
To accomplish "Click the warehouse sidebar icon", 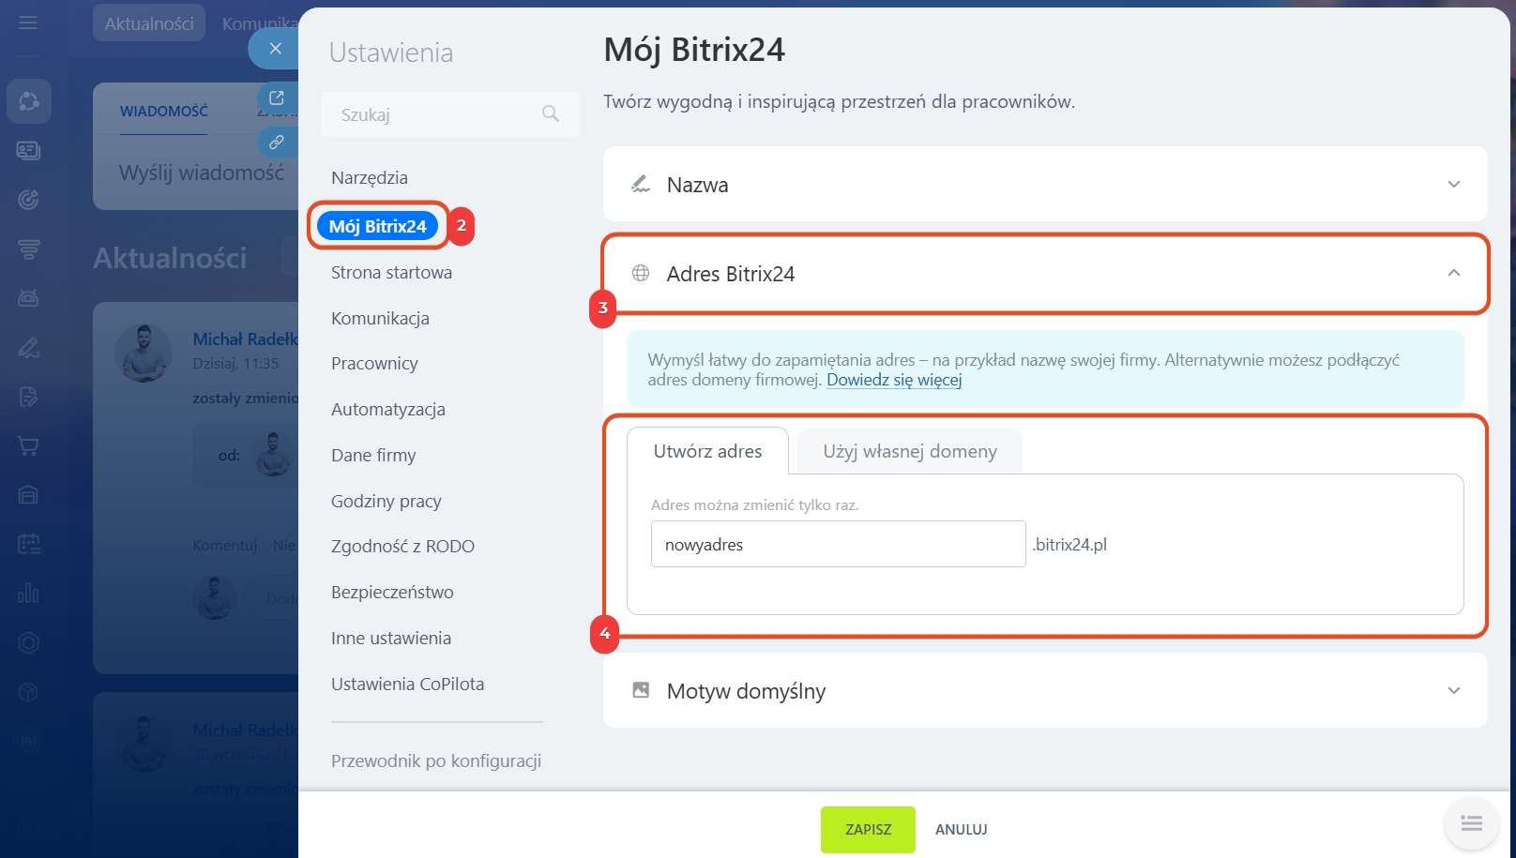I will coord(28,495).
